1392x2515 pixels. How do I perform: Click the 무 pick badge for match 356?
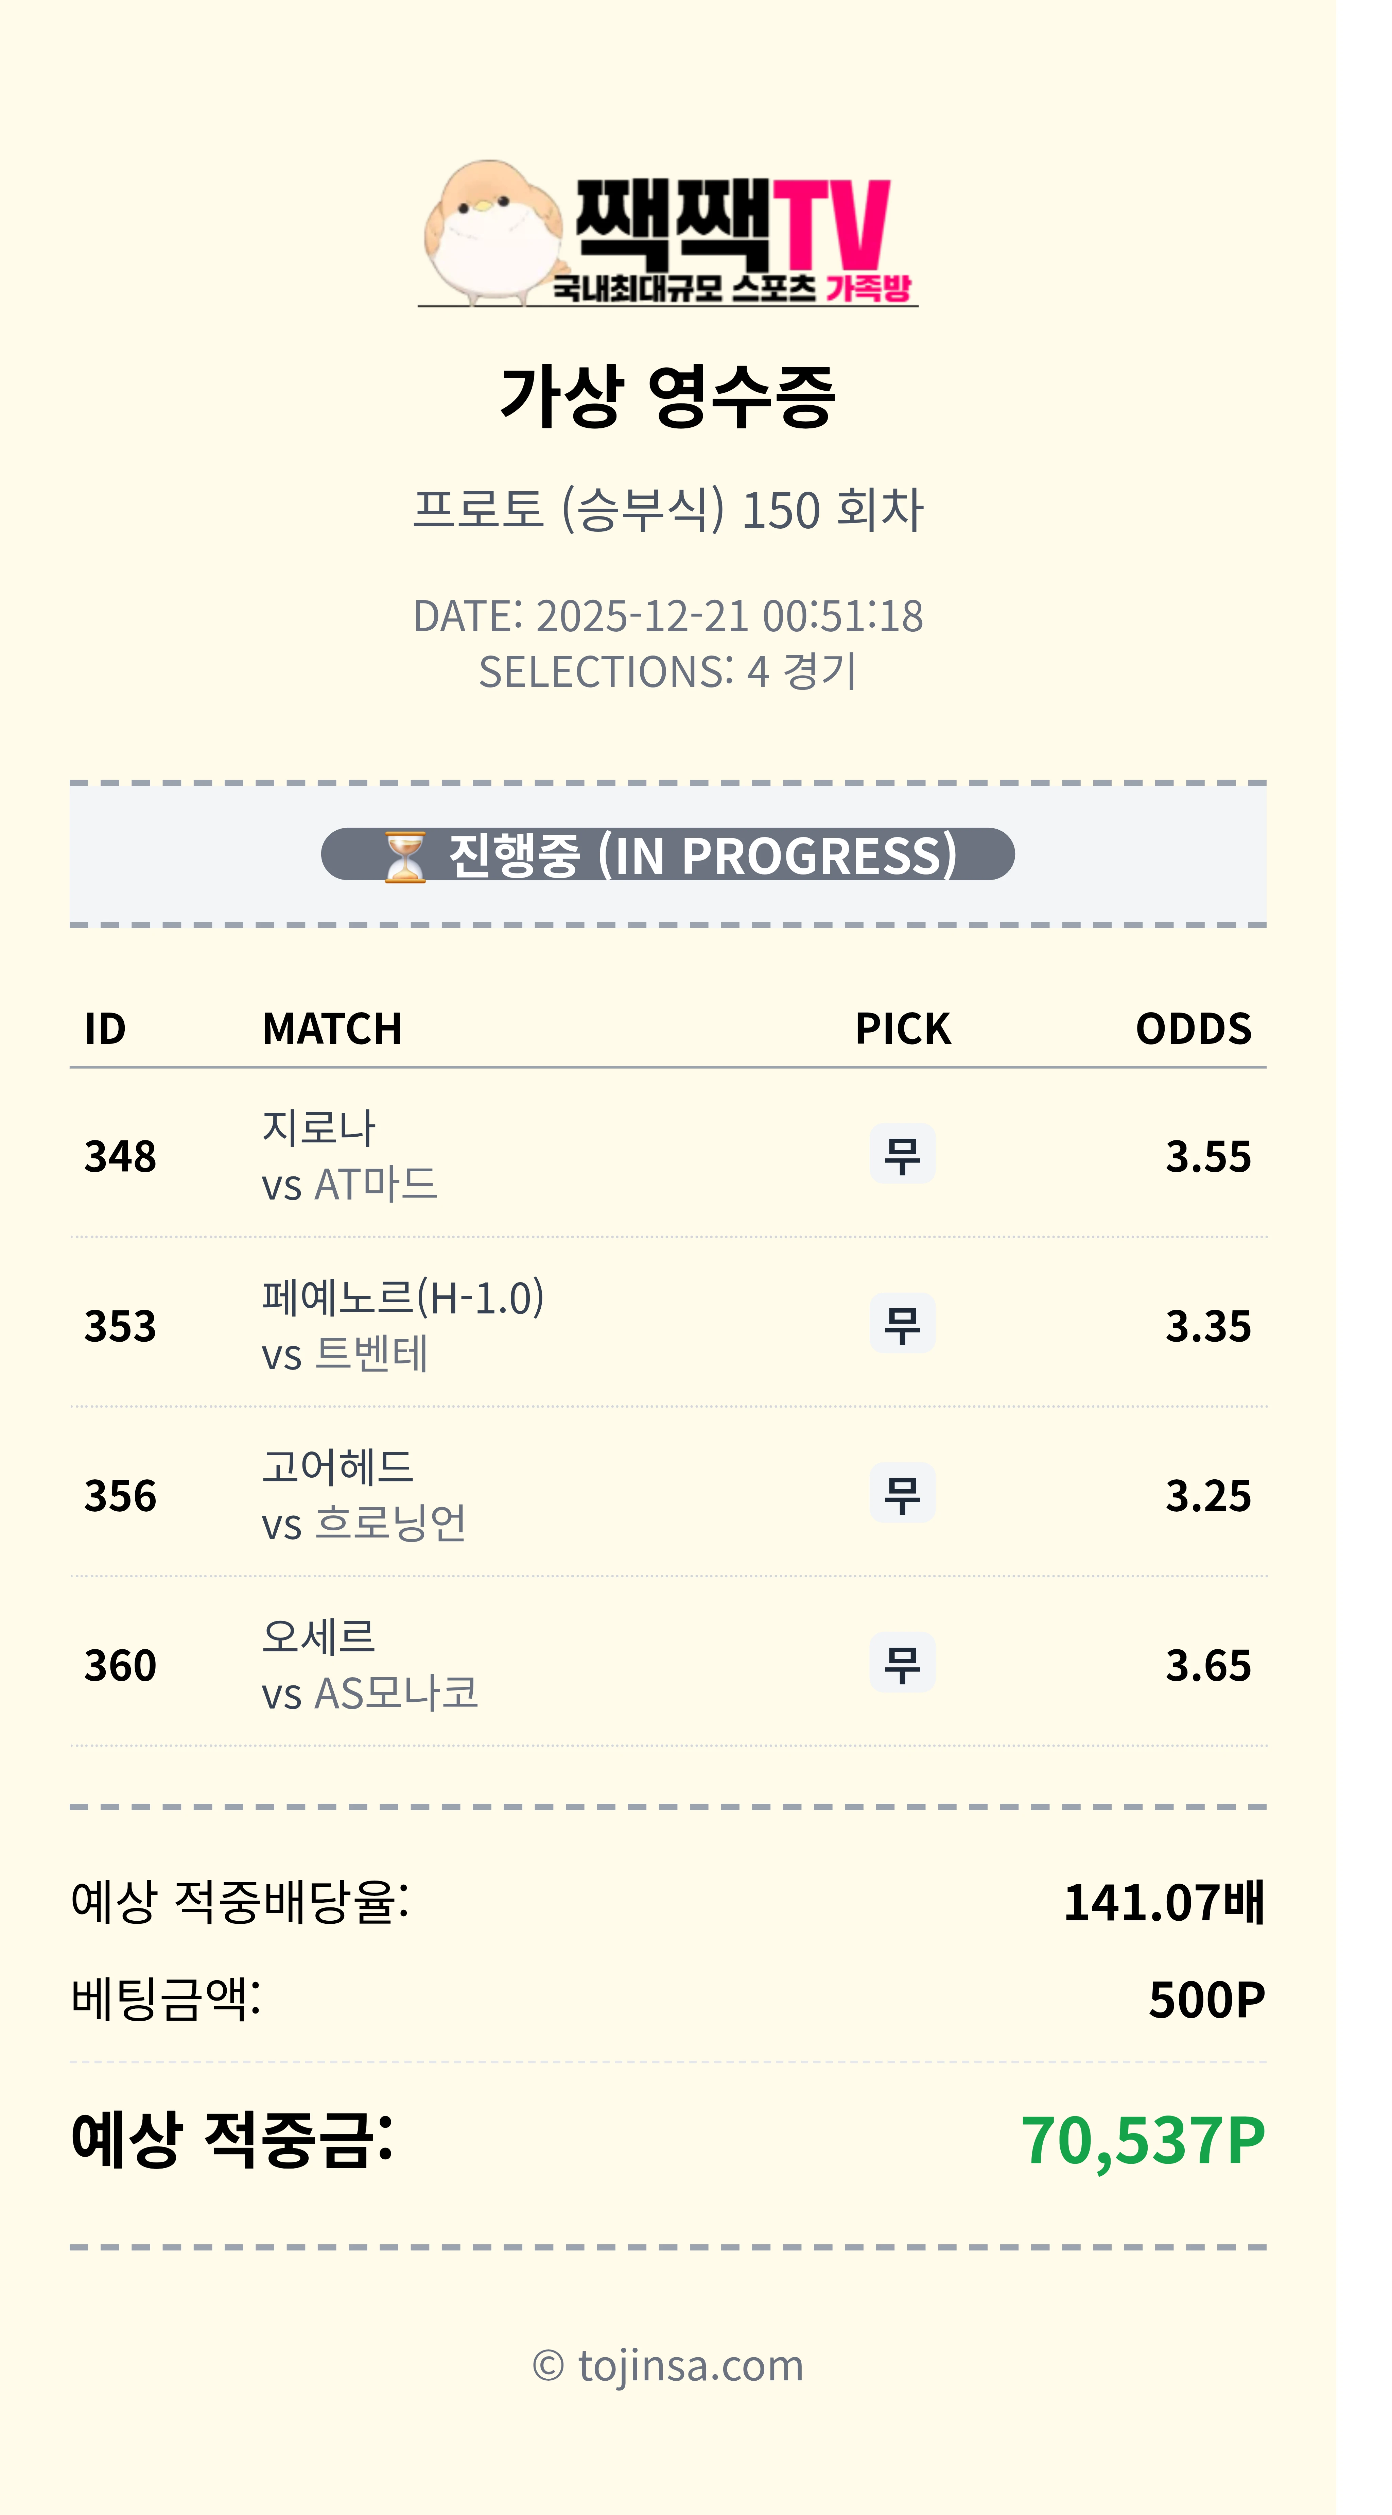pos(902,1494)
